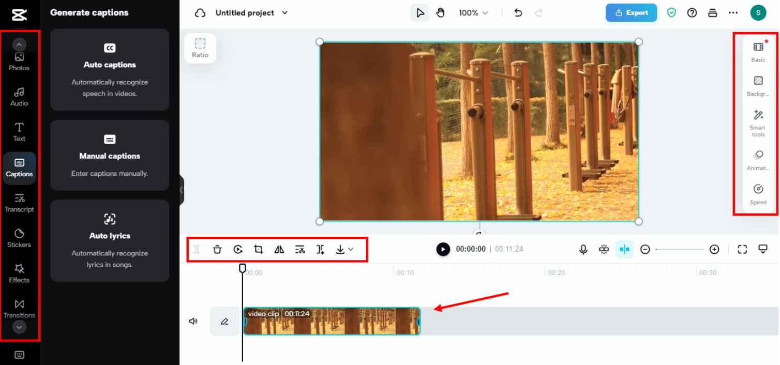Open the green shield security icon
The width and height of the screenshot is (780, 365).
pos(671,13)
